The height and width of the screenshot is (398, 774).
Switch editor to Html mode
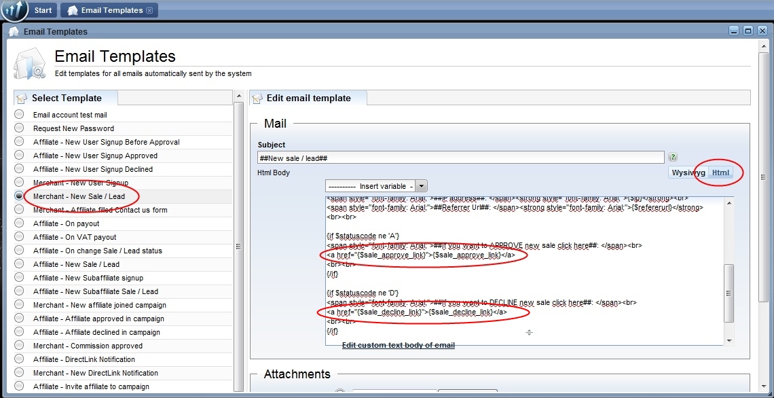click(720, 173)
